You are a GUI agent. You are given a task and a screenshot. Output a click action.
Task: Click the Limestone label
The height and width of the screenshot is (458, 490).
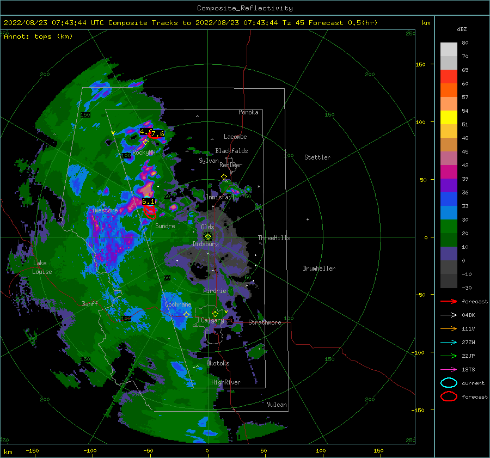click(x=103, y=210)
